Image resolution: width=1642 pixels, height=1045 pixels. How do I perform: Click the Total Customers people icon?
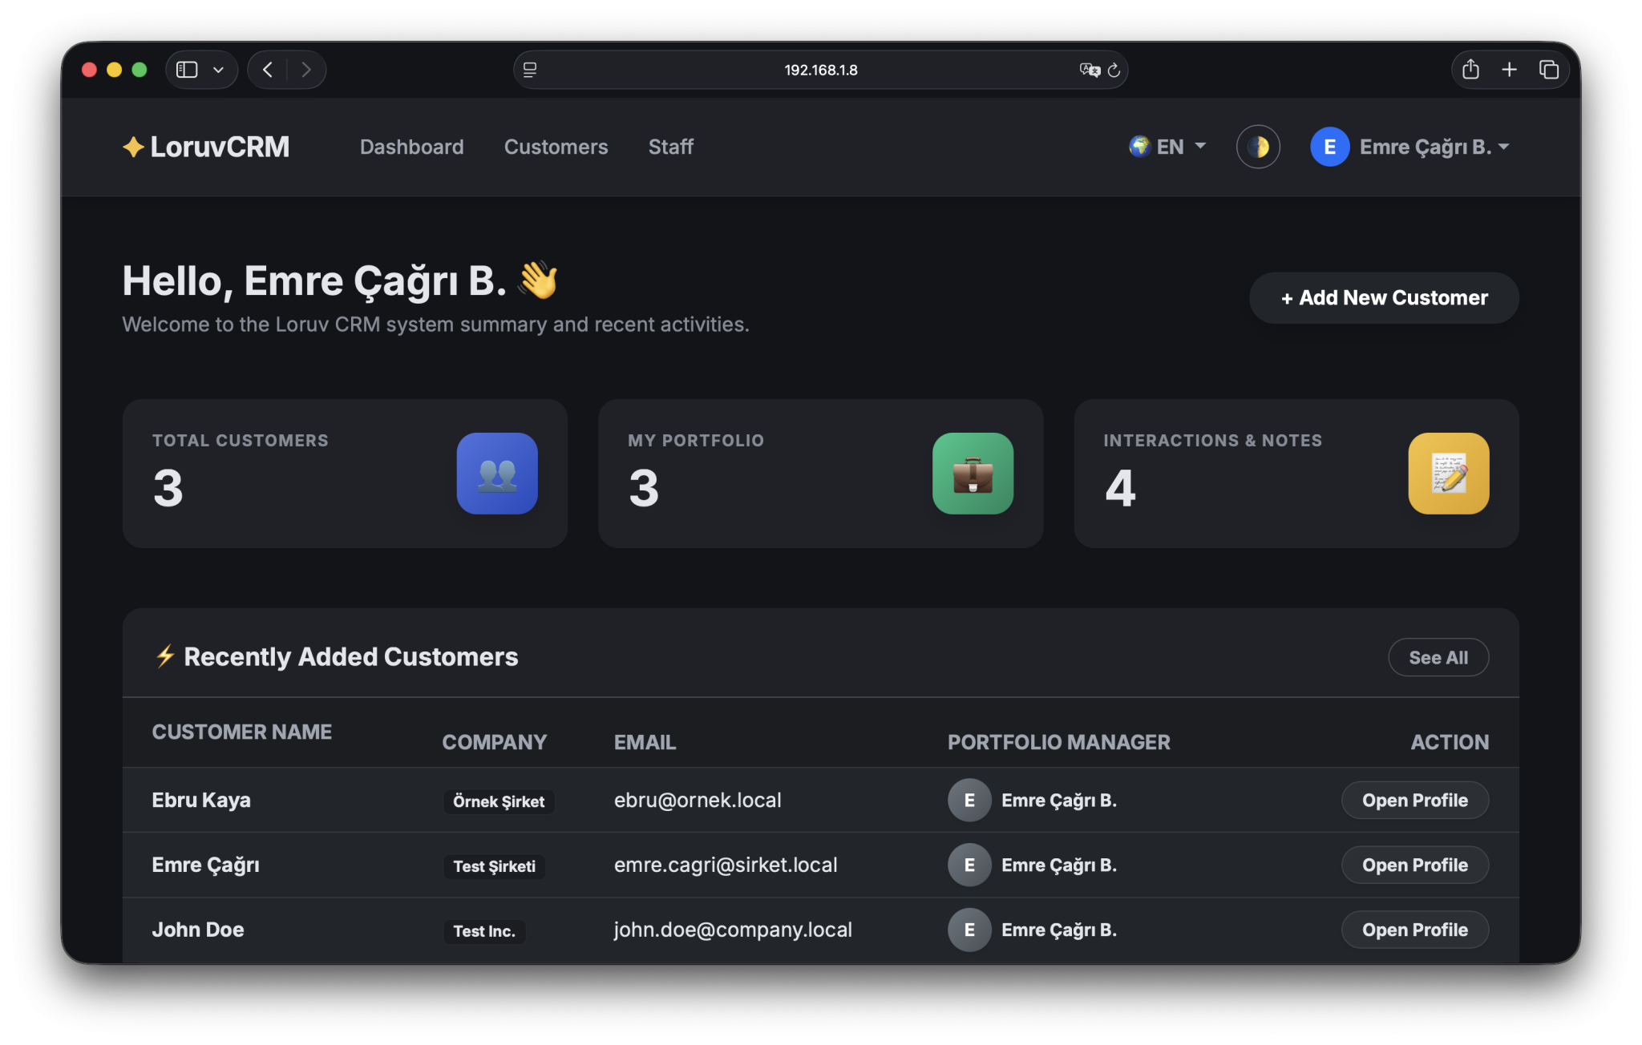497,474
